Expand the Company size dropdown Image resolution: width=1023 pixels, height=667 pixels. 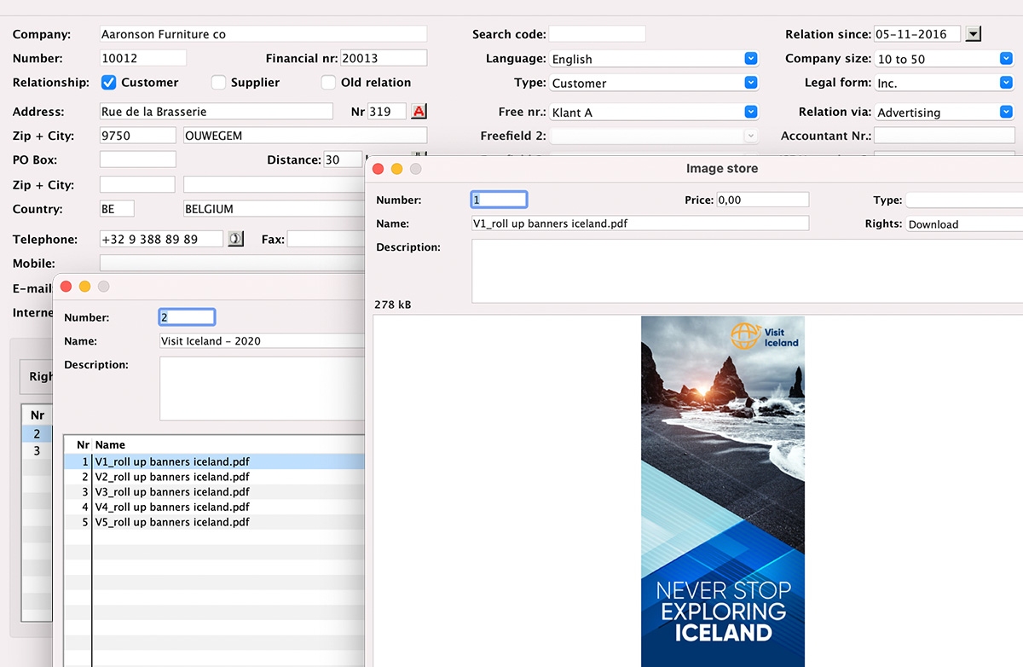coord(945,59)
